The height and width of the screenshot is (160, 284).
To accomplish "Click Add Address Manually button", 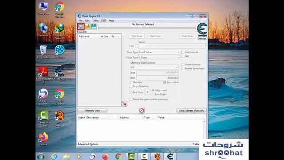I will tap(191, 111).
